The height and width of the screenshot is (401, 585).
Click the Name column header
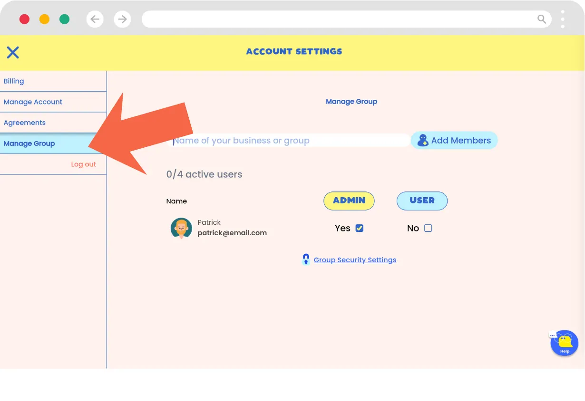tap(176, 201)
